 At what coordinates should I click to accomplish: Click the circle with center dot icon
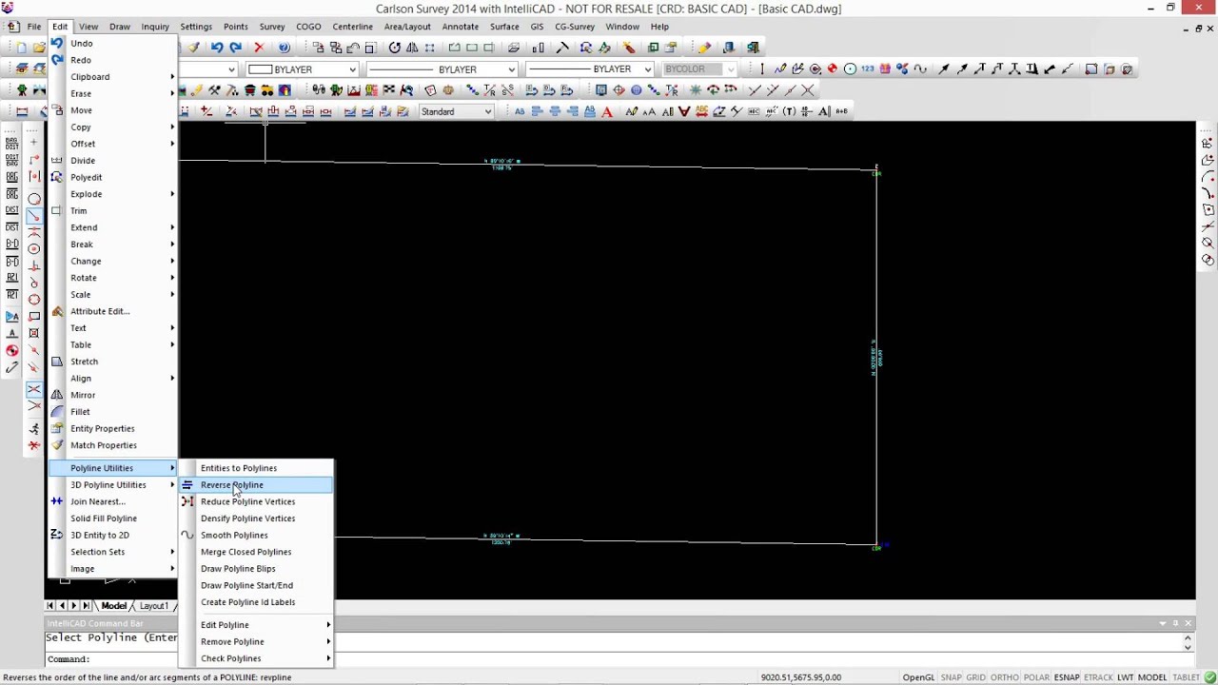point(850,69)
